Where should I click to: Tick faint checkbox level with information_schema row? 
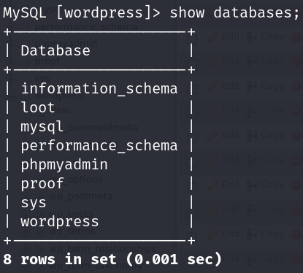(193, 88)
